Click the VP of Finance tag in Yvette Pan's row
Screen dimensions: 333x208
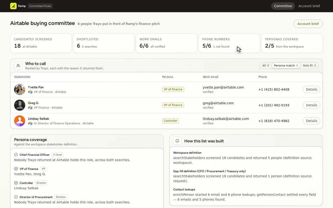coord(173,89)
